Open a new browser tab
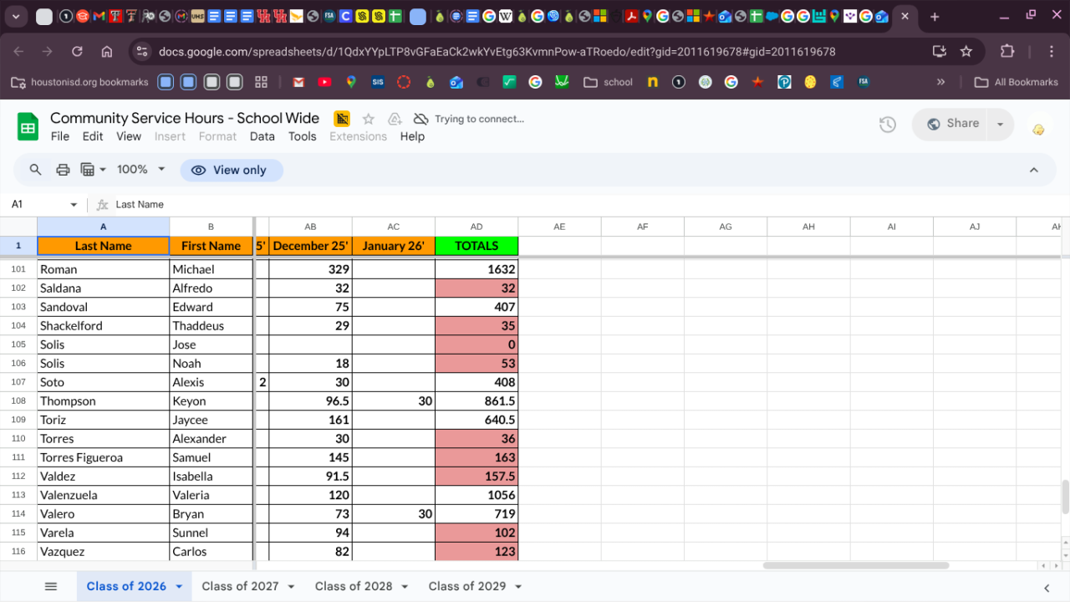 pos(935,16)
